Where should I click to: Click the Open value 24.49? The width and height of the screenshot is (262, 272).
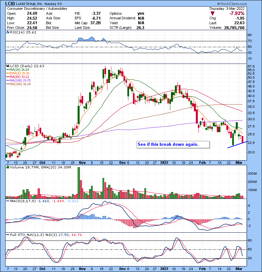point(32,13)
